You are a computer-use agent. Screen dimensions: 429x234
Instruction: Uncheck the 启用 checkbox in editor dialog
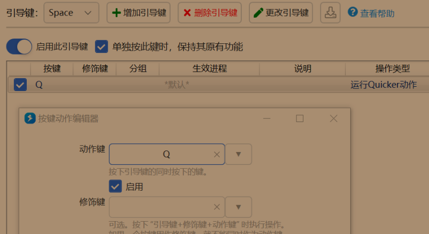tap(115, 186)
